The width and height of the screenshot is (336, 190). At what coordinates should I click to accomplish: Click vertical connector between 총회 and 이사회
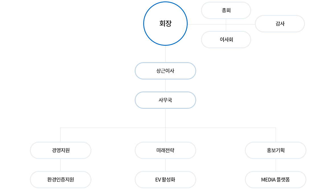click(x=226, y=25)
